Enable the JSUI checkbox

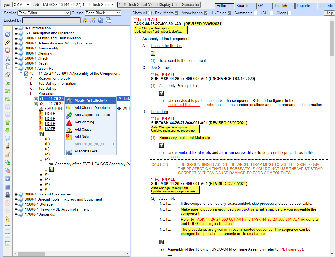271,13
